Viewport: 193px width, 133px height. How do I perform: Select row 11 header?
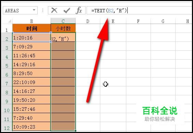7,118
